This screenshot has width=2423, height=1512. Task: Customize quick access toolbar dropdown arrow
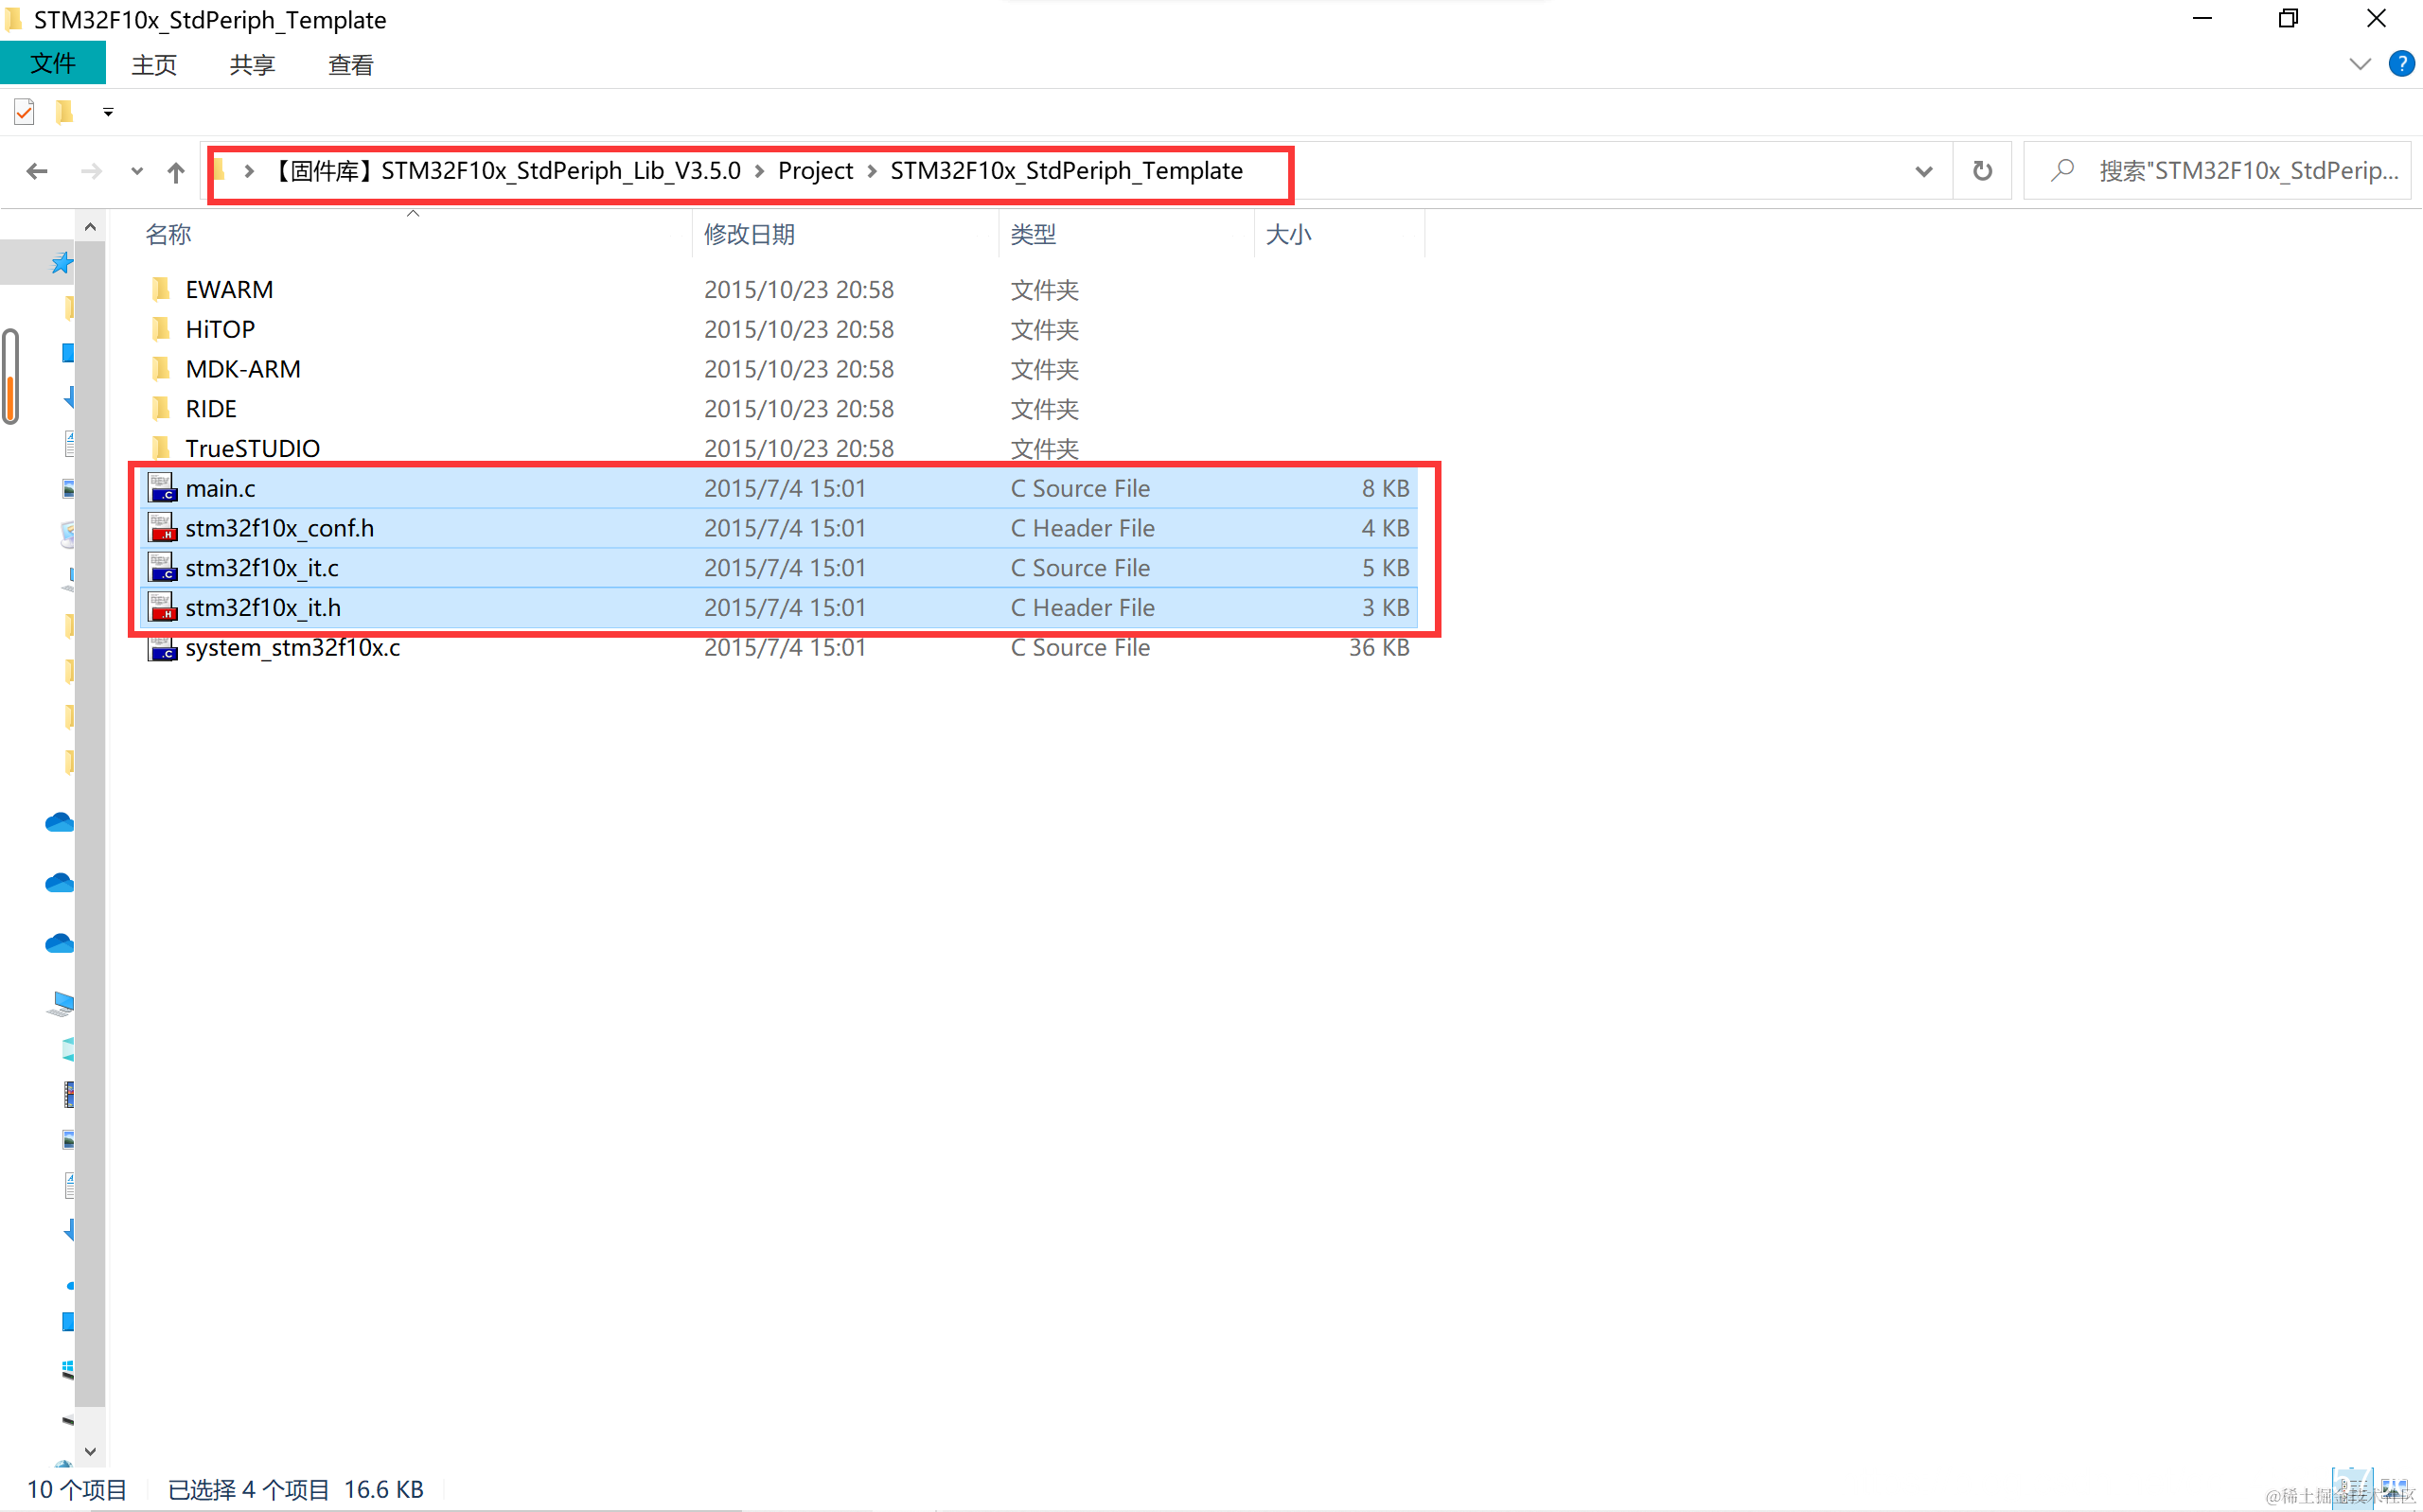coord(108,112)
